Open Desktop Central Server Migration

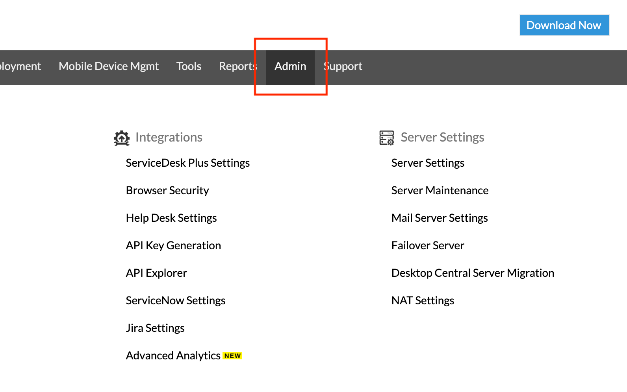pos(473,273)
